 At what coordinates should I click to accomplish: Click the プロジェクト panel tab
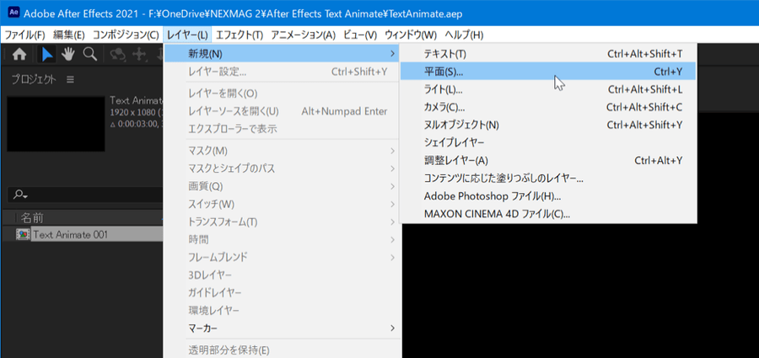(34, 79)
